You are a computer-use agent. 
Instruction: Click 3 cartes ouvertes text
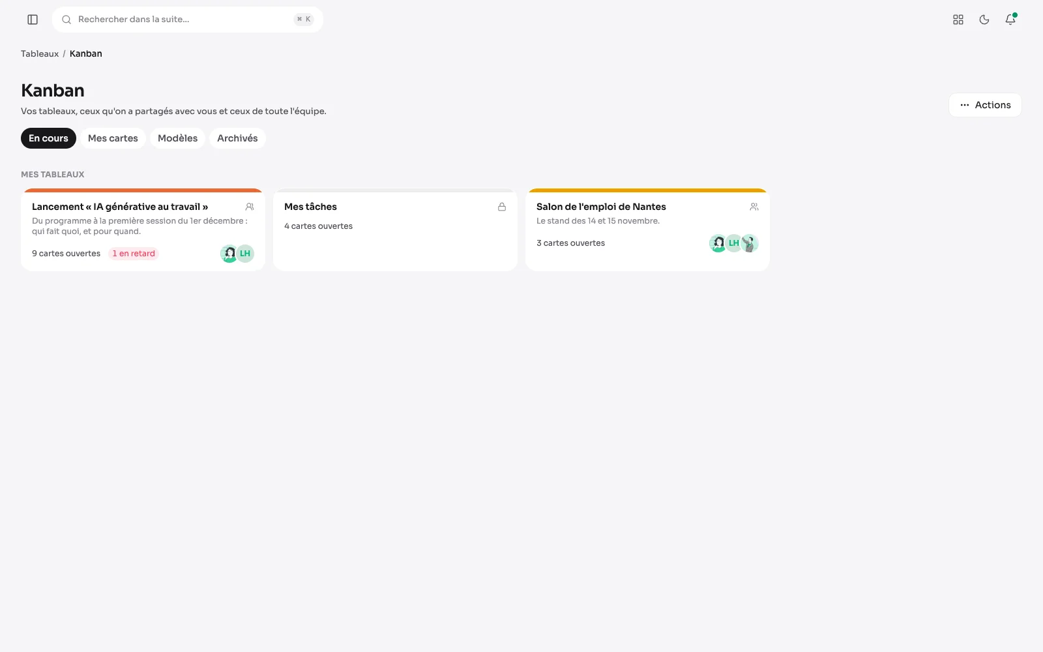click(x=570, y=243)
